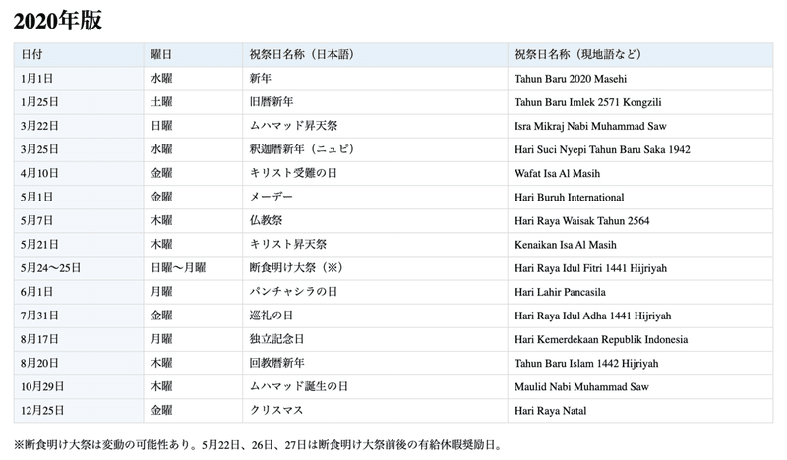This screenshot has height=460, width=787.
Task: Select Tahun Baru 2020 Masehi
Action: [571, 79]
